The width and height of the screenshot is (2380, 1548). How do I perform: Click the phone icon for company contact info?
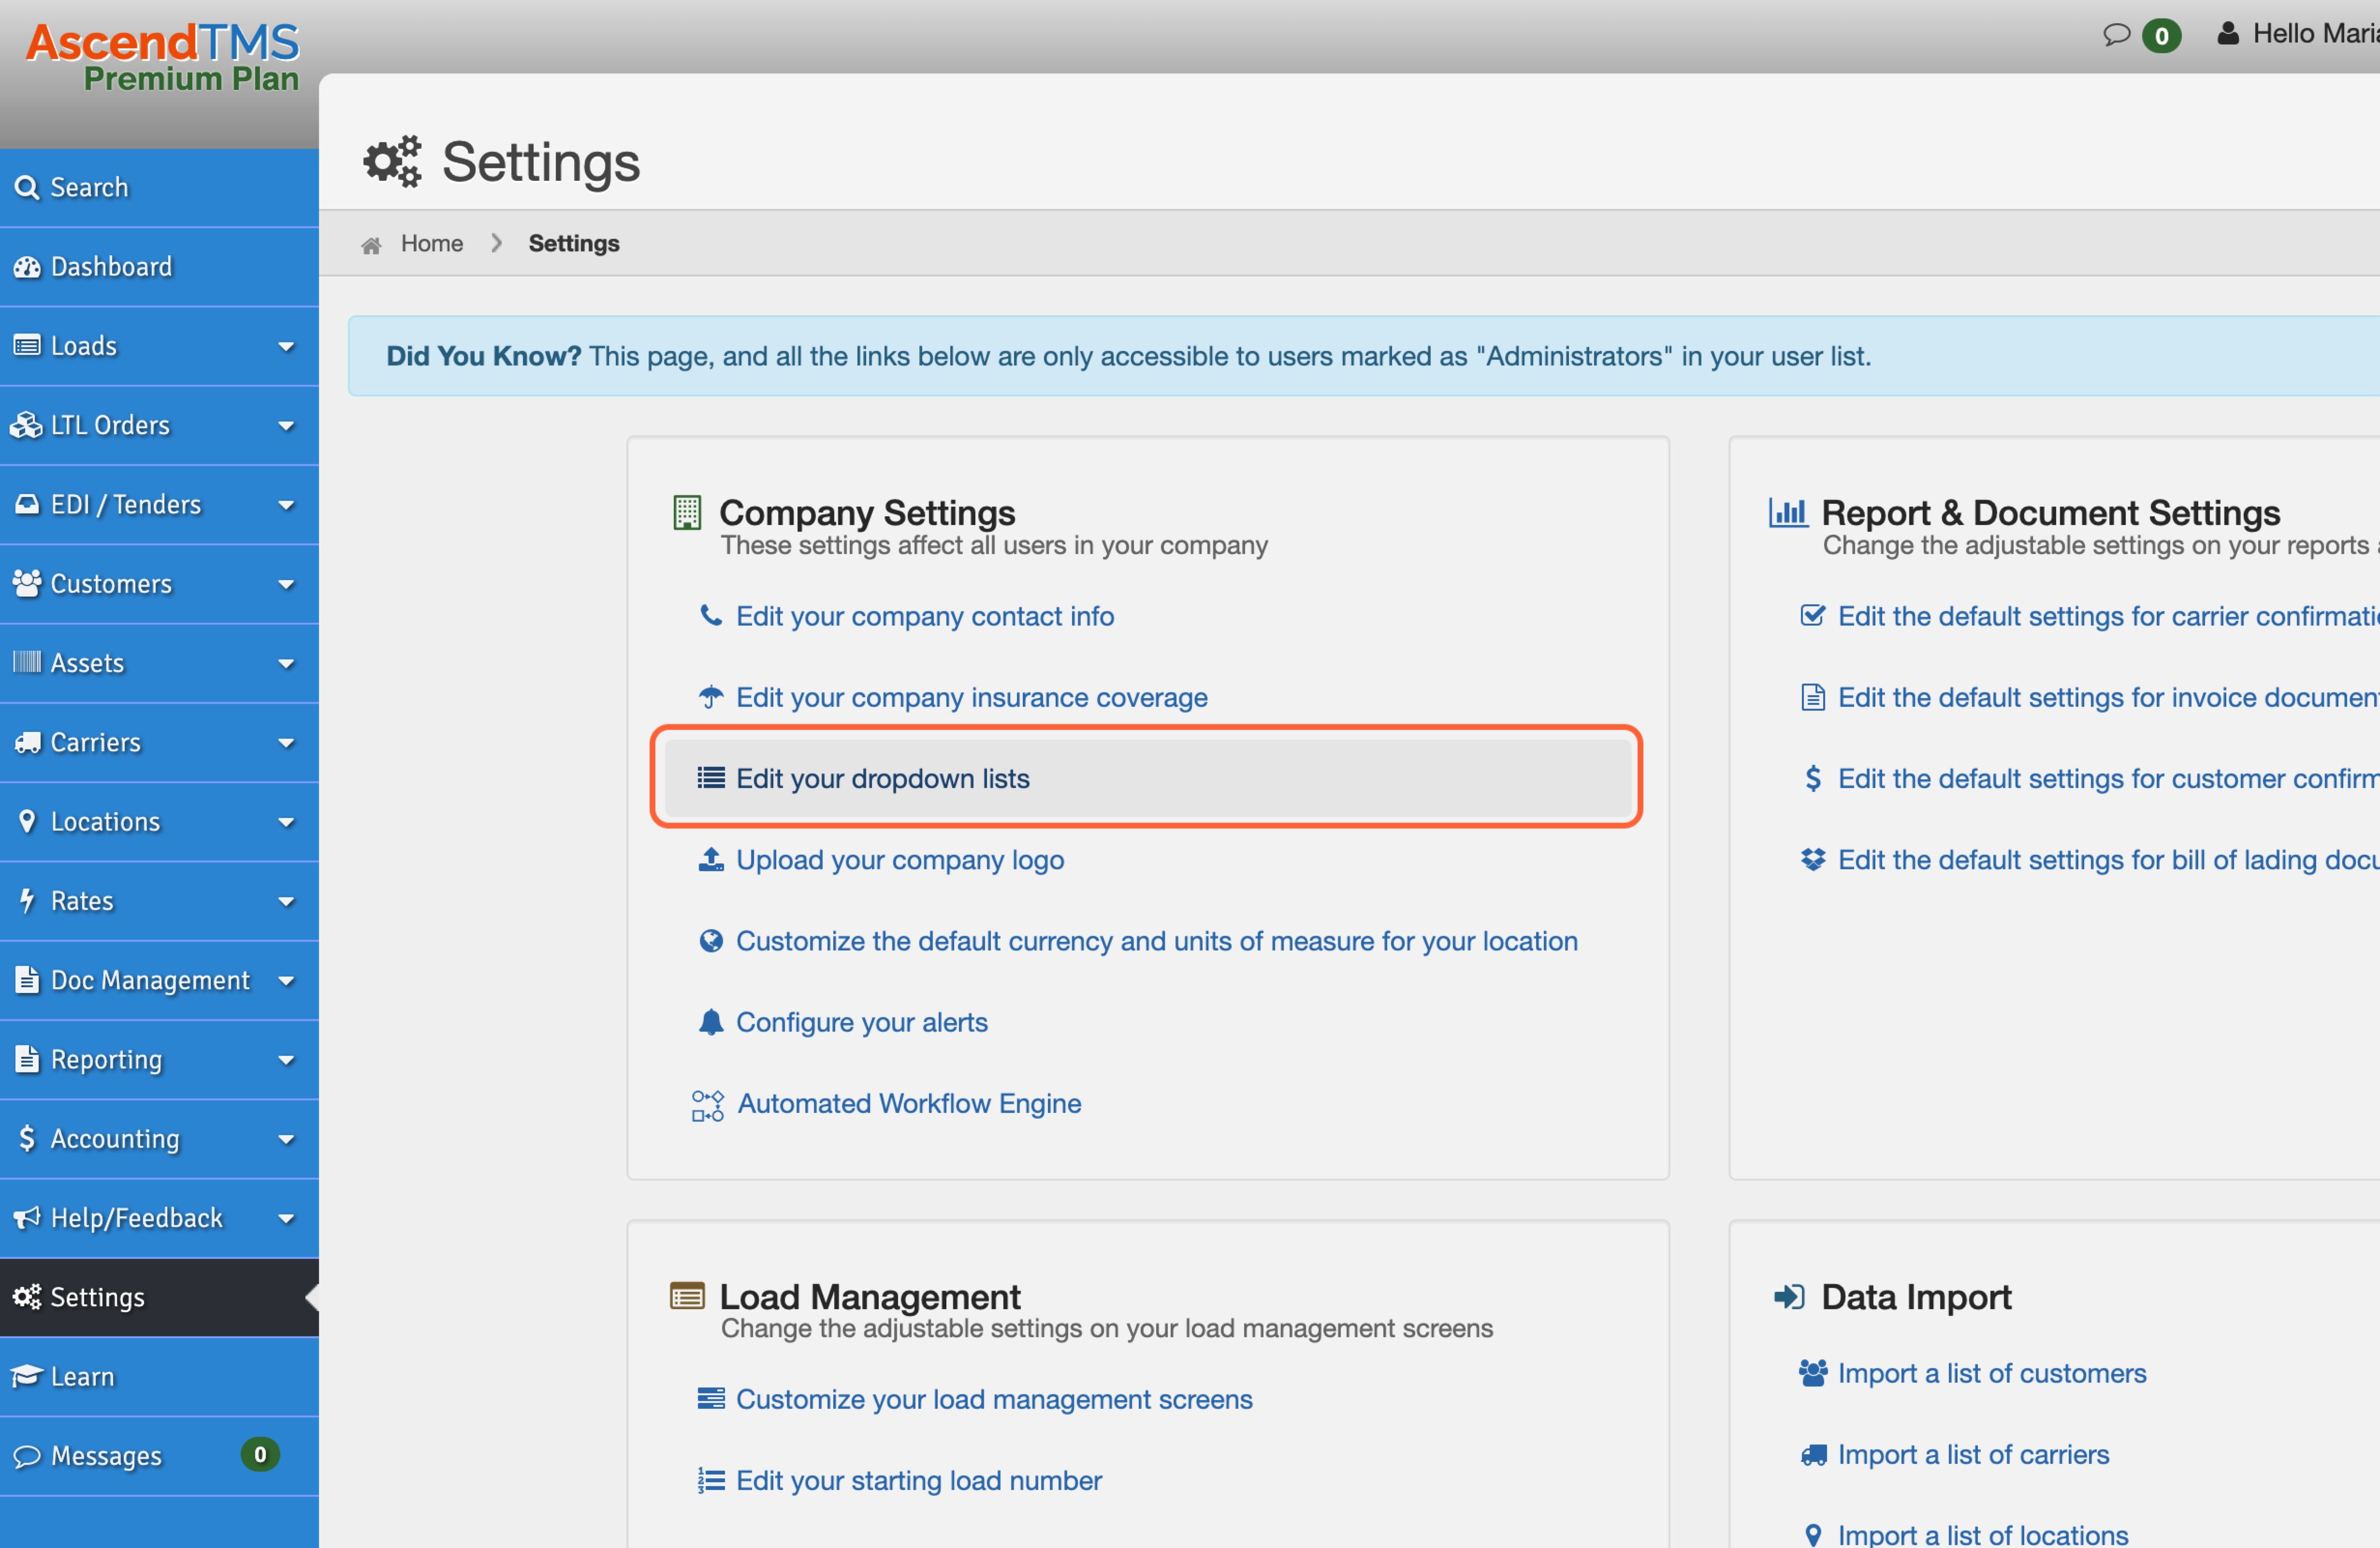coord(710,615)
